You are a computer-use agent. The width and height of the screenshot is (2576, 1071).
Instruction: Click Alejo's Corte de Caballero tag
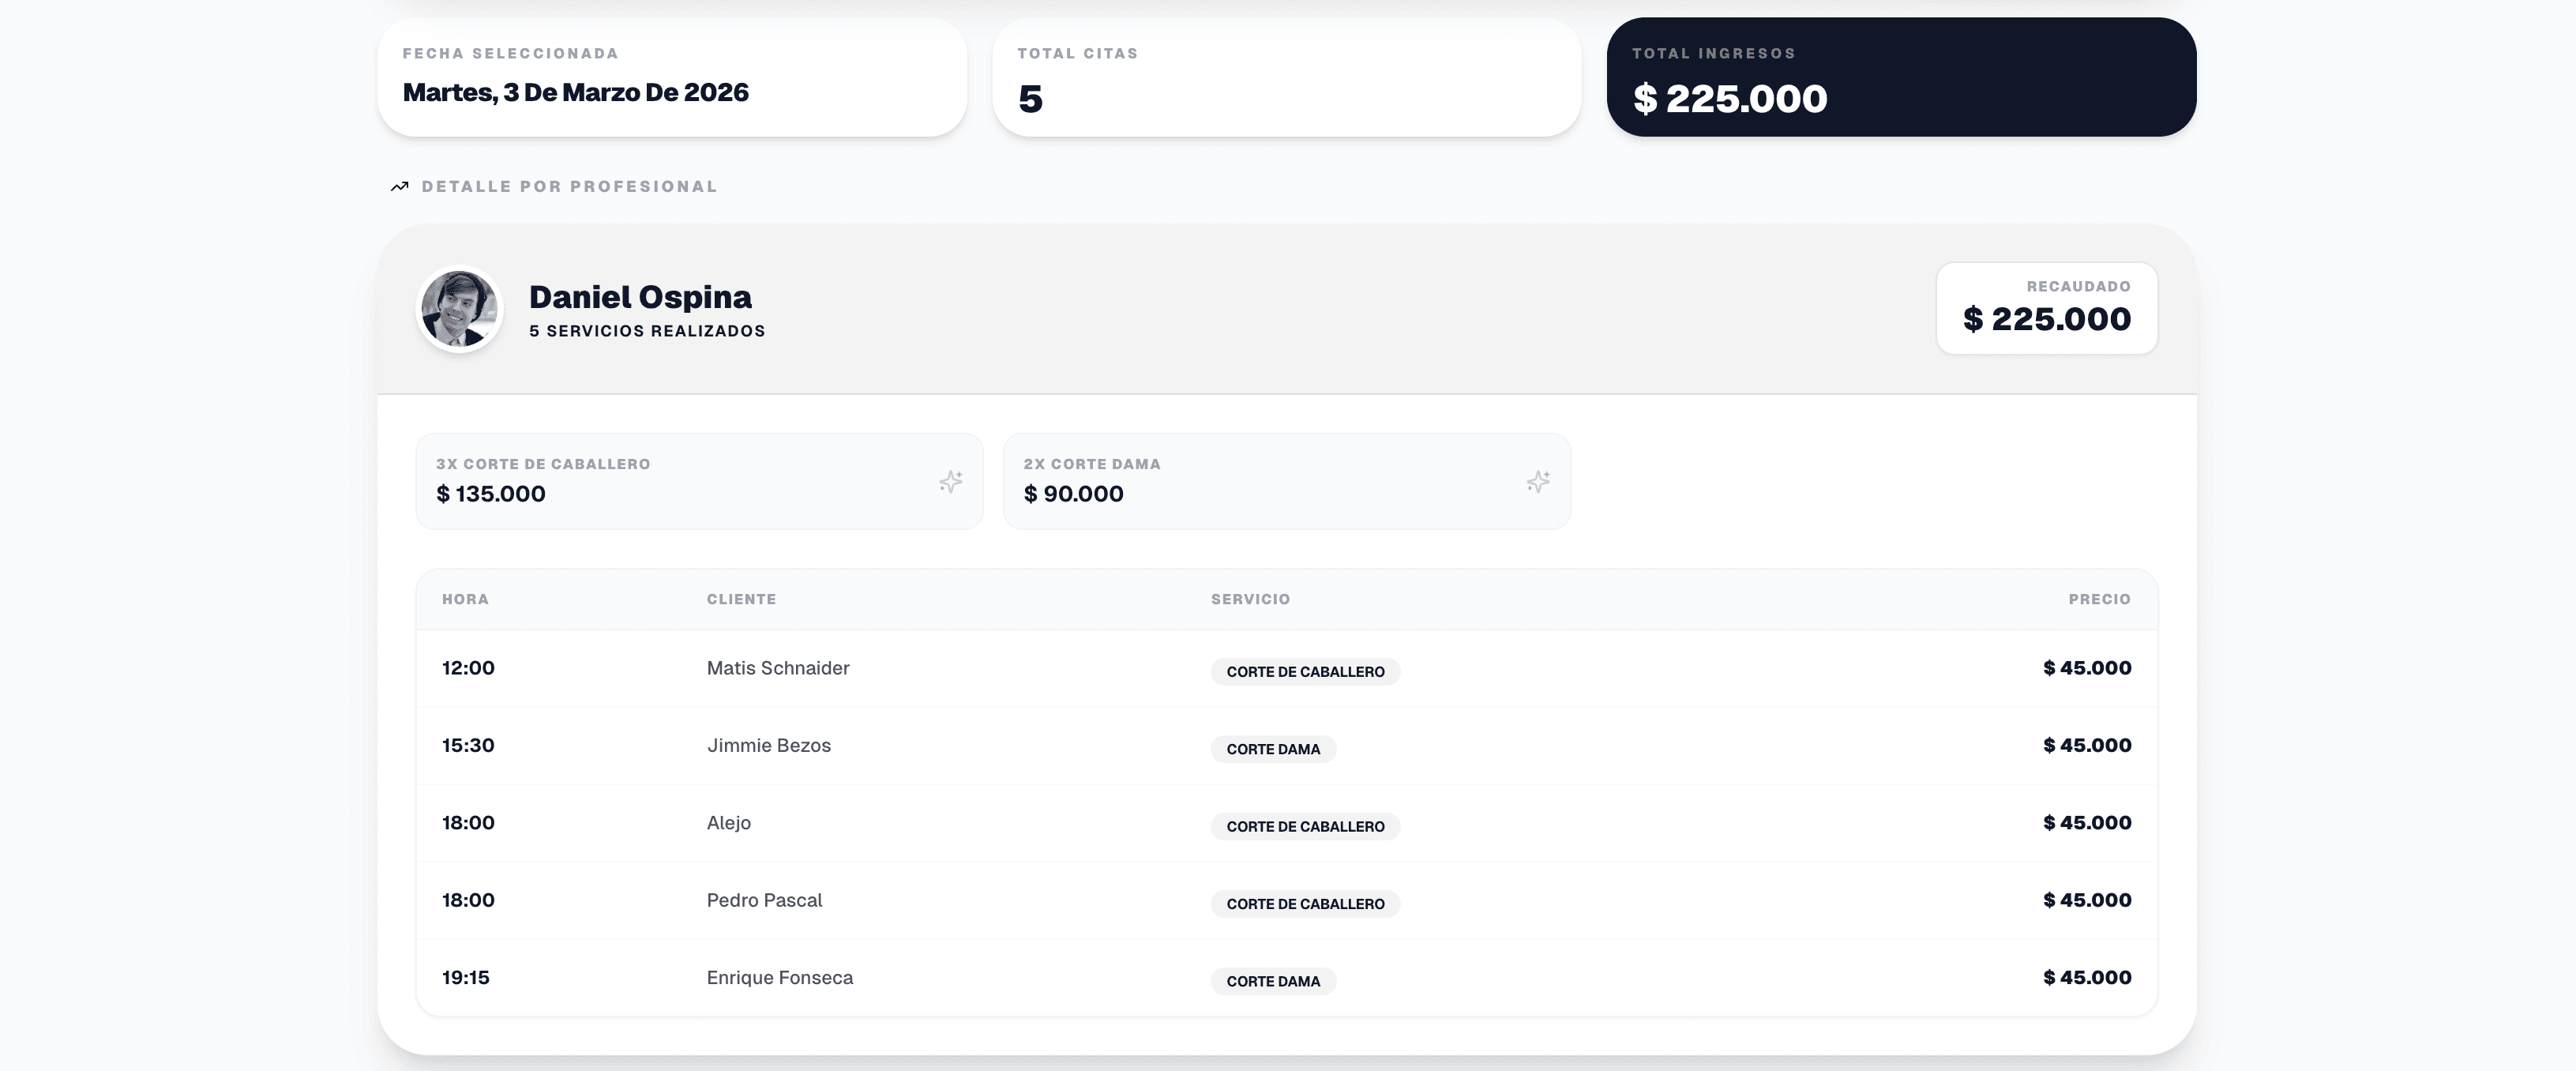click(x=1305, y=826)
